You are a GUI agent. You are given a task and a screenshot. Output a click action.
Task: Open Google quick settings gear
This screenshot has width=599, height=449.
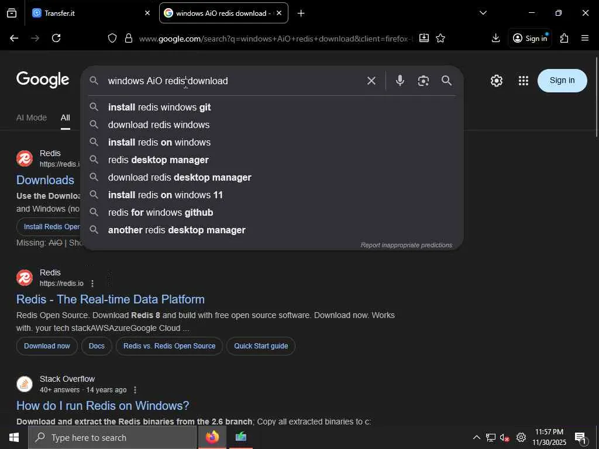(497, 81)
